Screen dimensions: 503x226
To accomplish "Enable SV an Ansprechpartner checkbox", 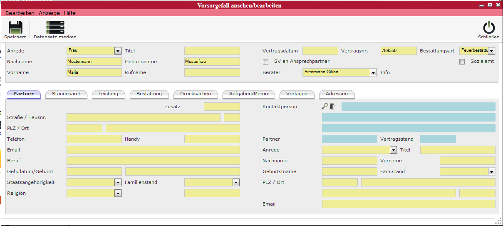I will click(265, 62).
